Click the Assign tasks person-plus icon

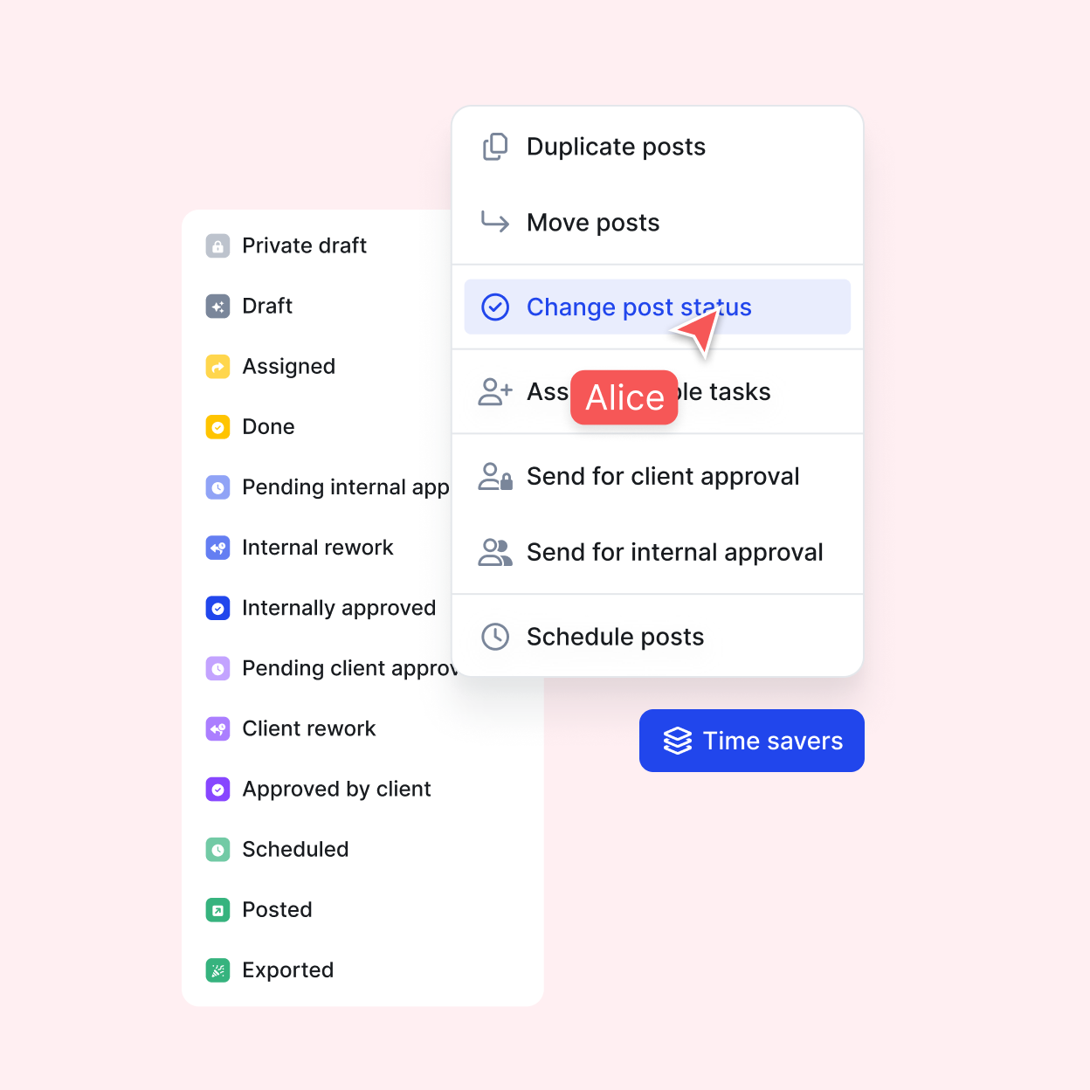pyautogui.click(x=495, y=391)
